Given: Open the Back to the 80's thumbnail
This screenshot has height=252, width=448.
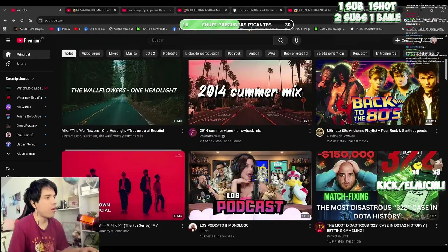Looking at the screenshot, I should click(x=377, y=92).
